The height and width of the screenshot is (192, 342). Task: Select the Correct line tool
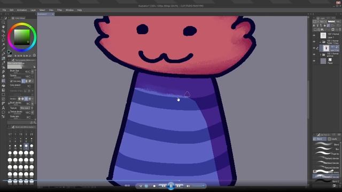click(x=3, y=117)
